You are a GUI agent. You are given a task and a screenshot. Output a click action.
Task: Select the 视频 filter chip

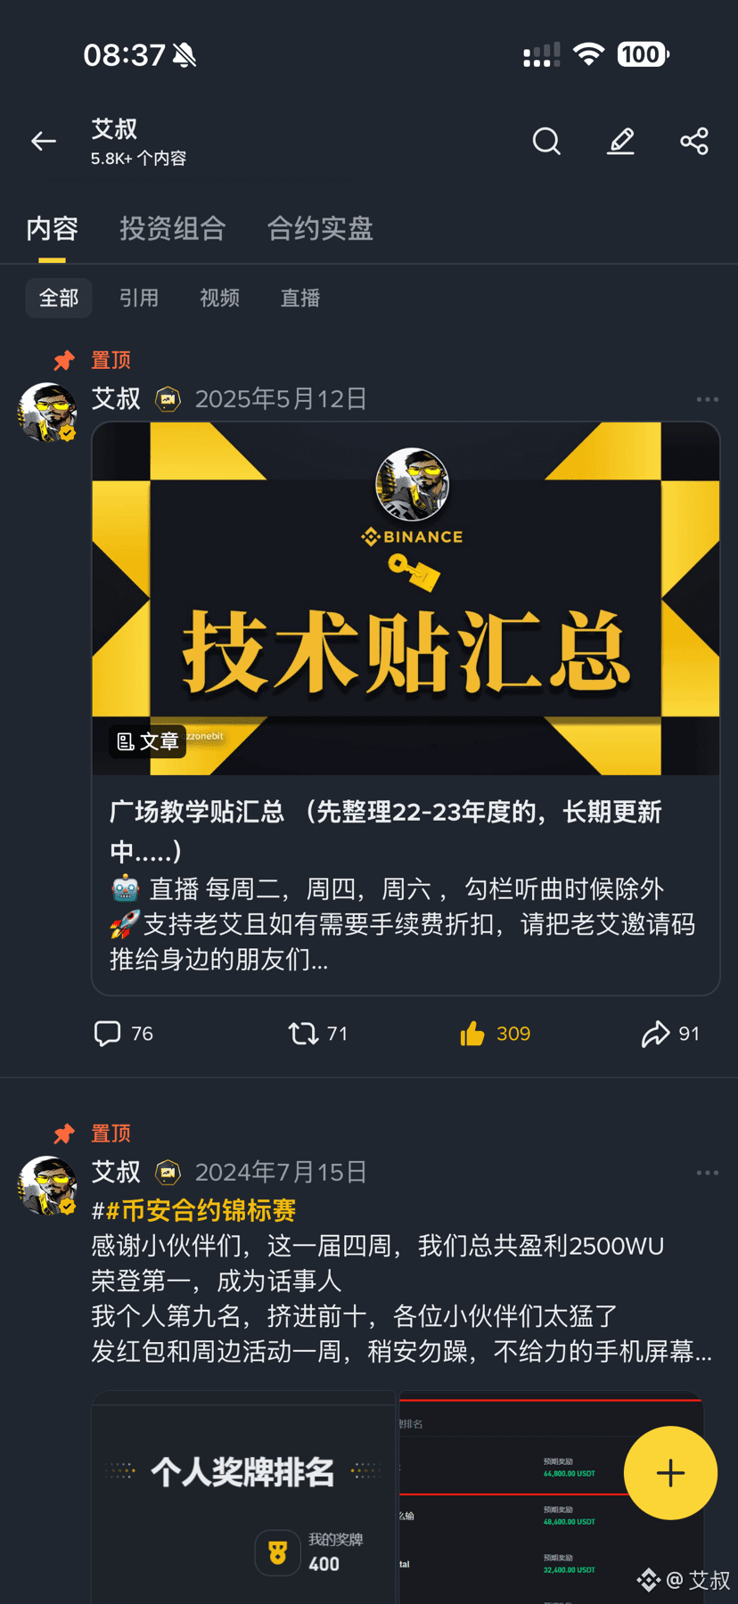coord(219,298)
